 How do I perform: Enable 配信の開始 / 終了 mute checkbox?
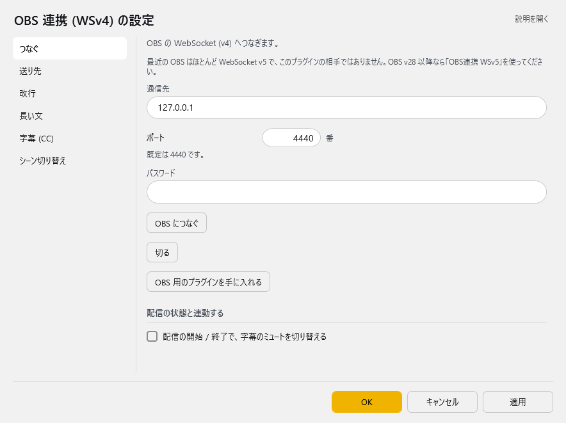point(152,337)
